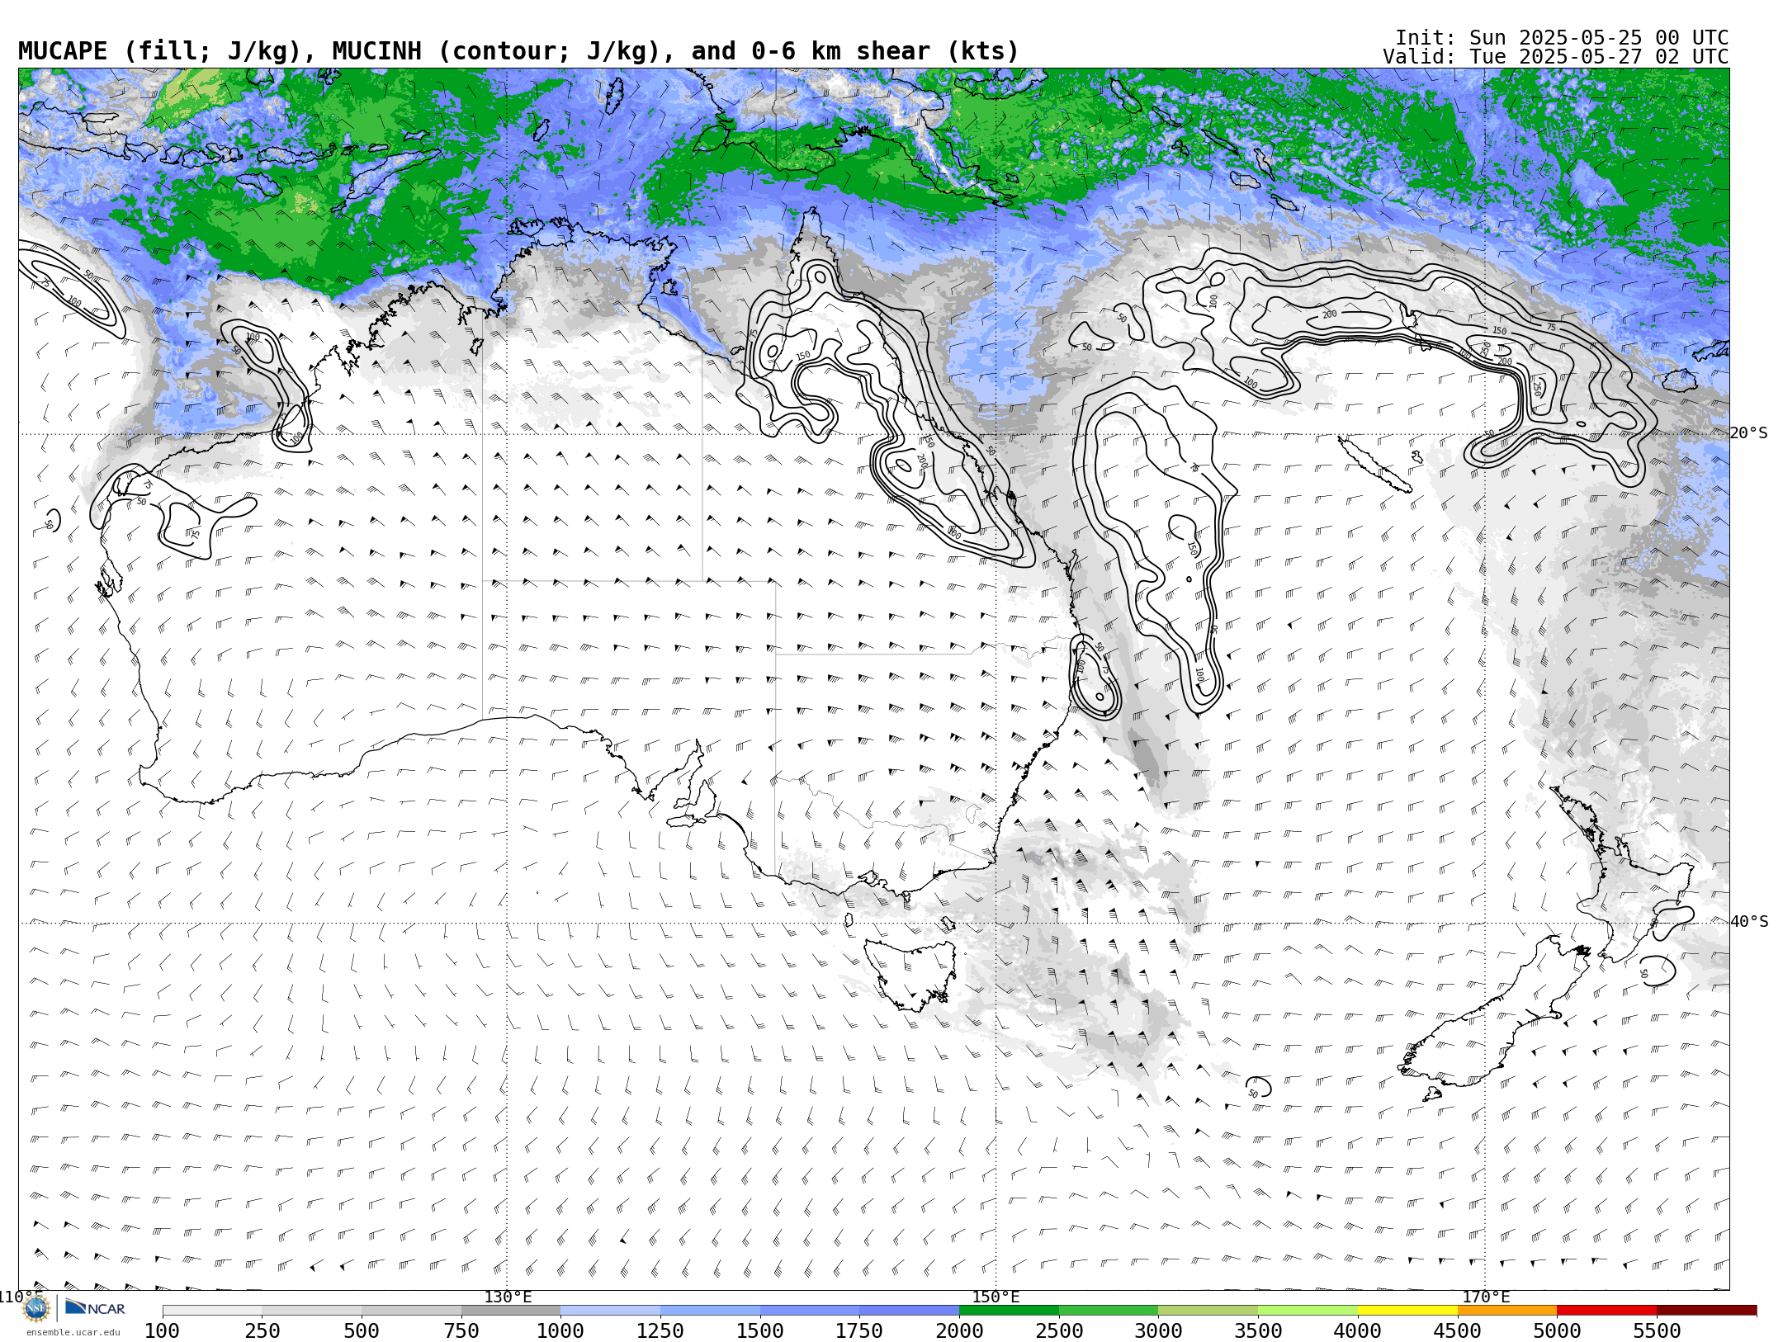Pick the blue segment between 1750 and 2000
This screenshot has width=1783, height=1342.
coord(910,1311)
